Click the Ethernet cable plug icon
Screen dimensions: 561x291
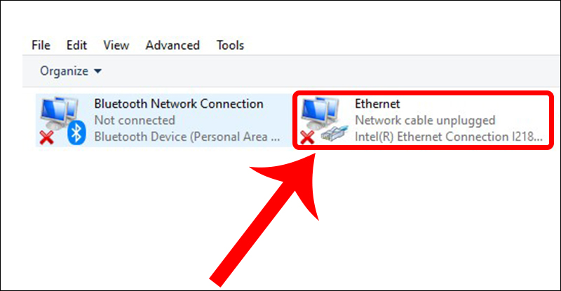click(334, 135)
